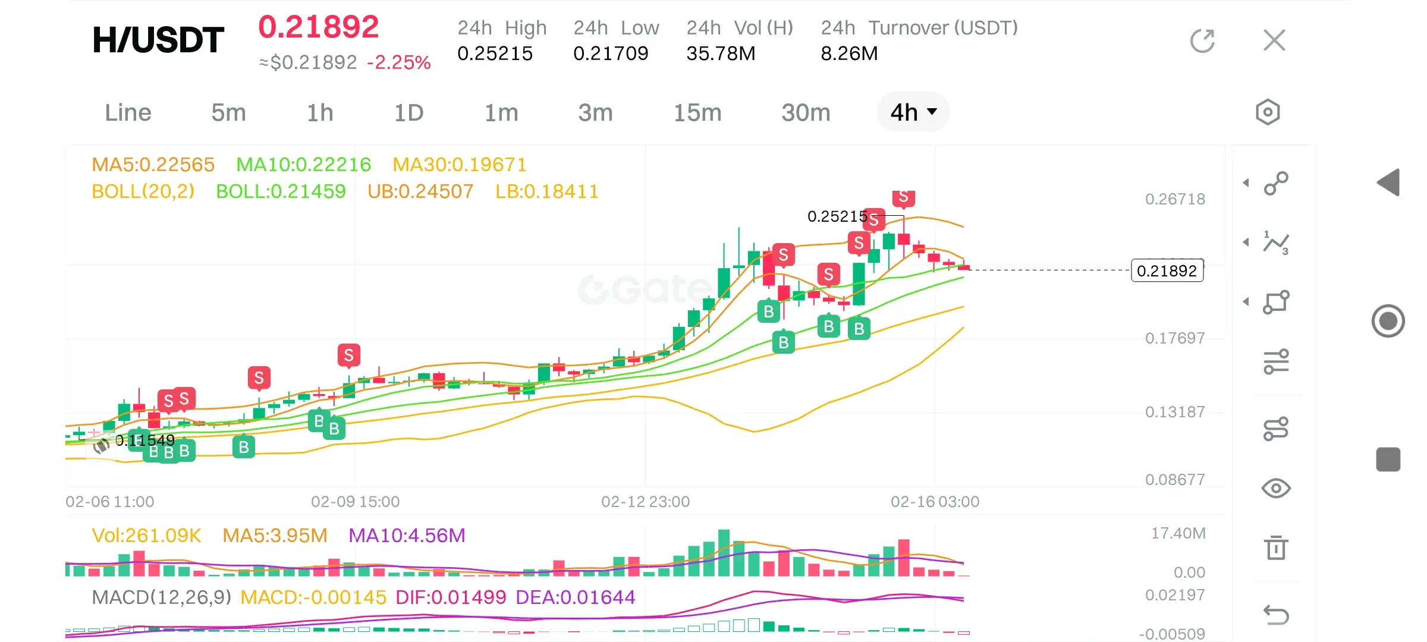Select the Line chart type

pos(128,112)
